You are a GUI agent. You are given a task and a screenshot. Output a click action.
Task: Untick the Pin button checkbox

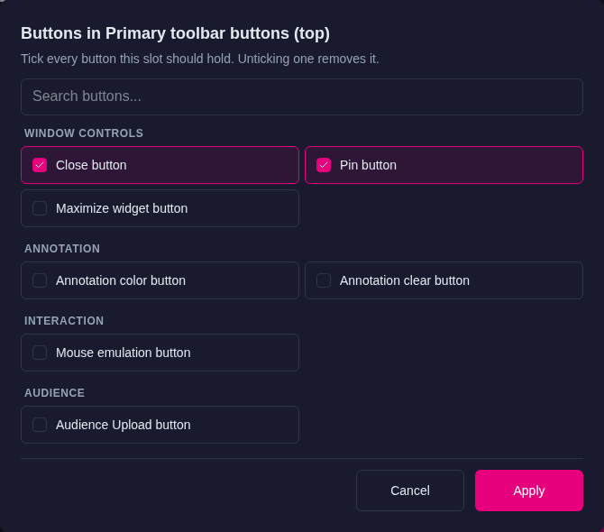pyautogui.click(x=324, y=165)
